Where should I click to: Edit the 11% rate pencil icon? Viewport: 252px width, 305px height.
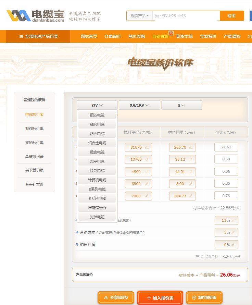(233, 220)
